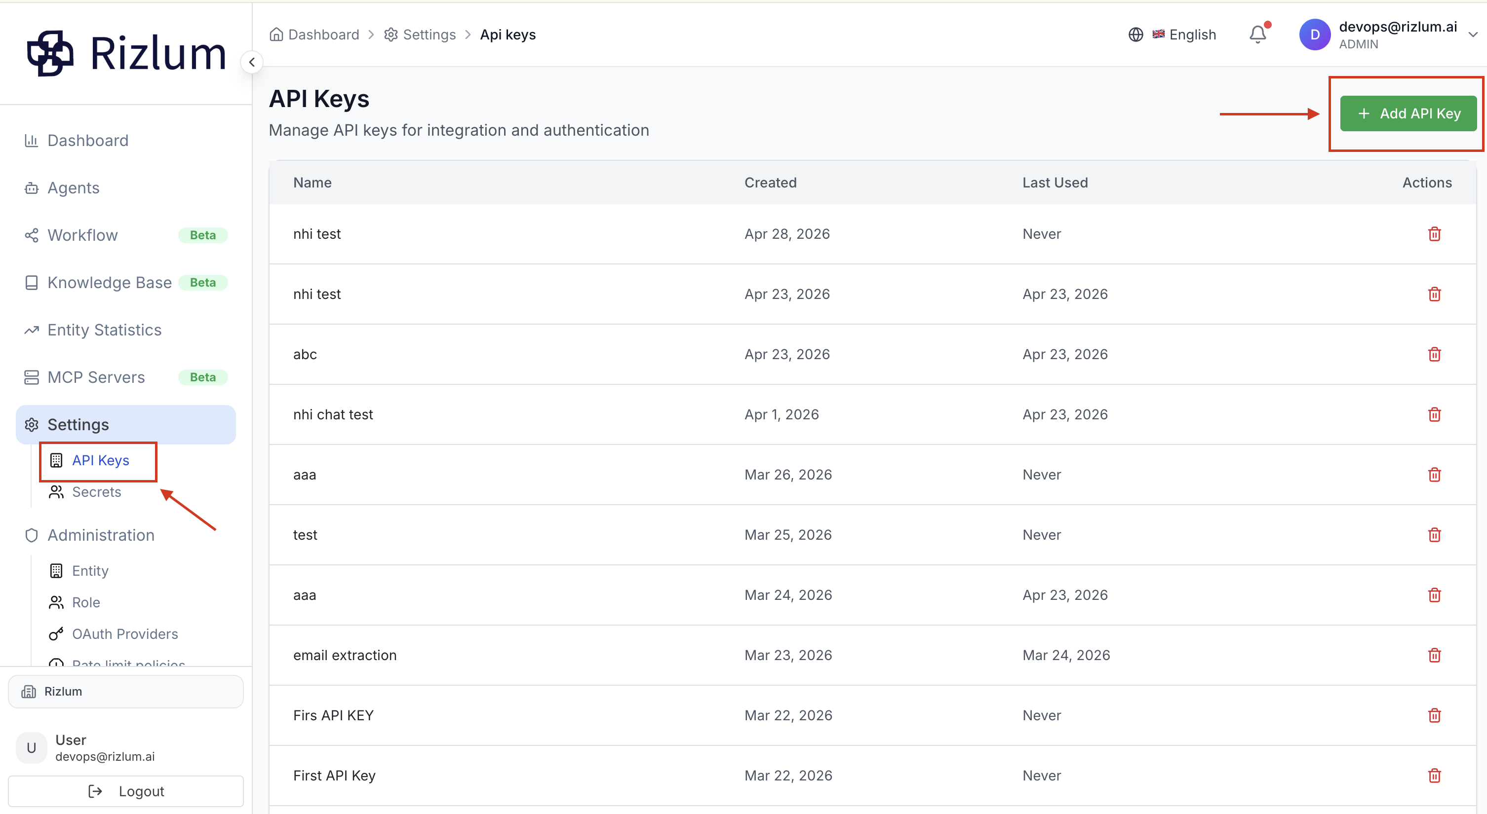Viewport: 1487px width, 814px height.
Task: Collapse the Settings section in the sidebar
Action: click(126, 425)
